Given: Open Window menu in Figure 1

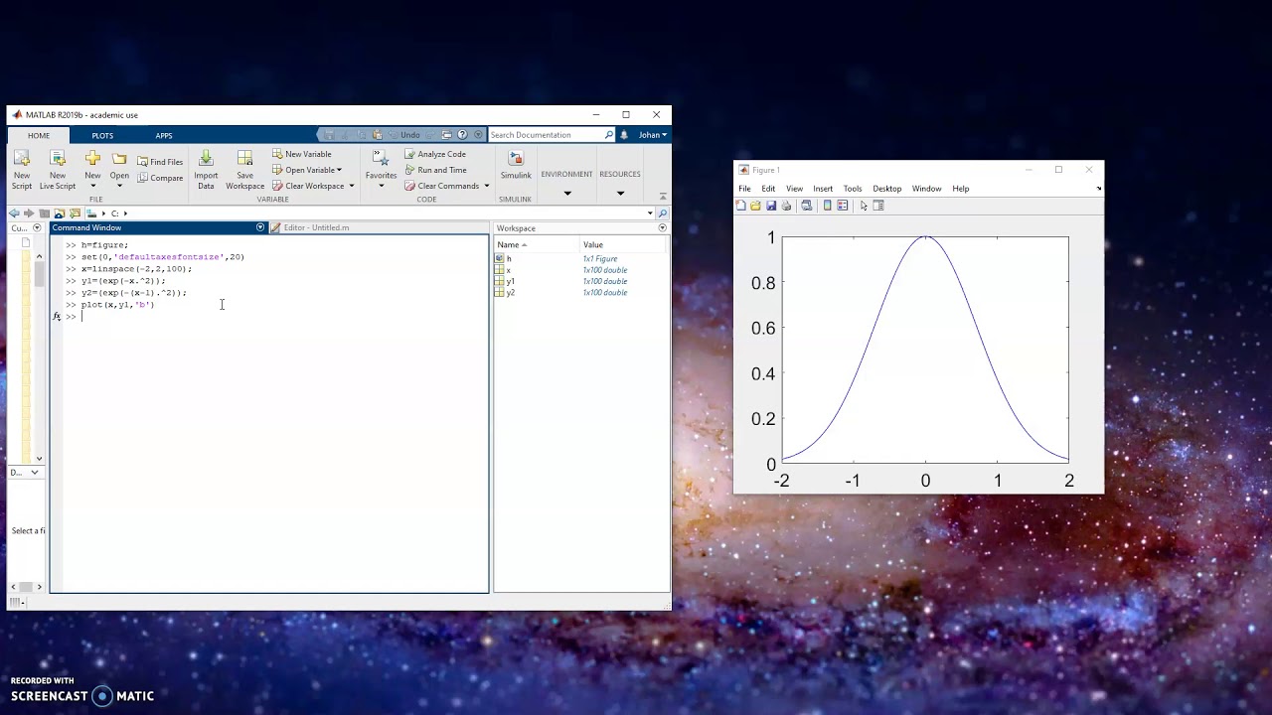Looking at the screenshot, I should 926,189.
